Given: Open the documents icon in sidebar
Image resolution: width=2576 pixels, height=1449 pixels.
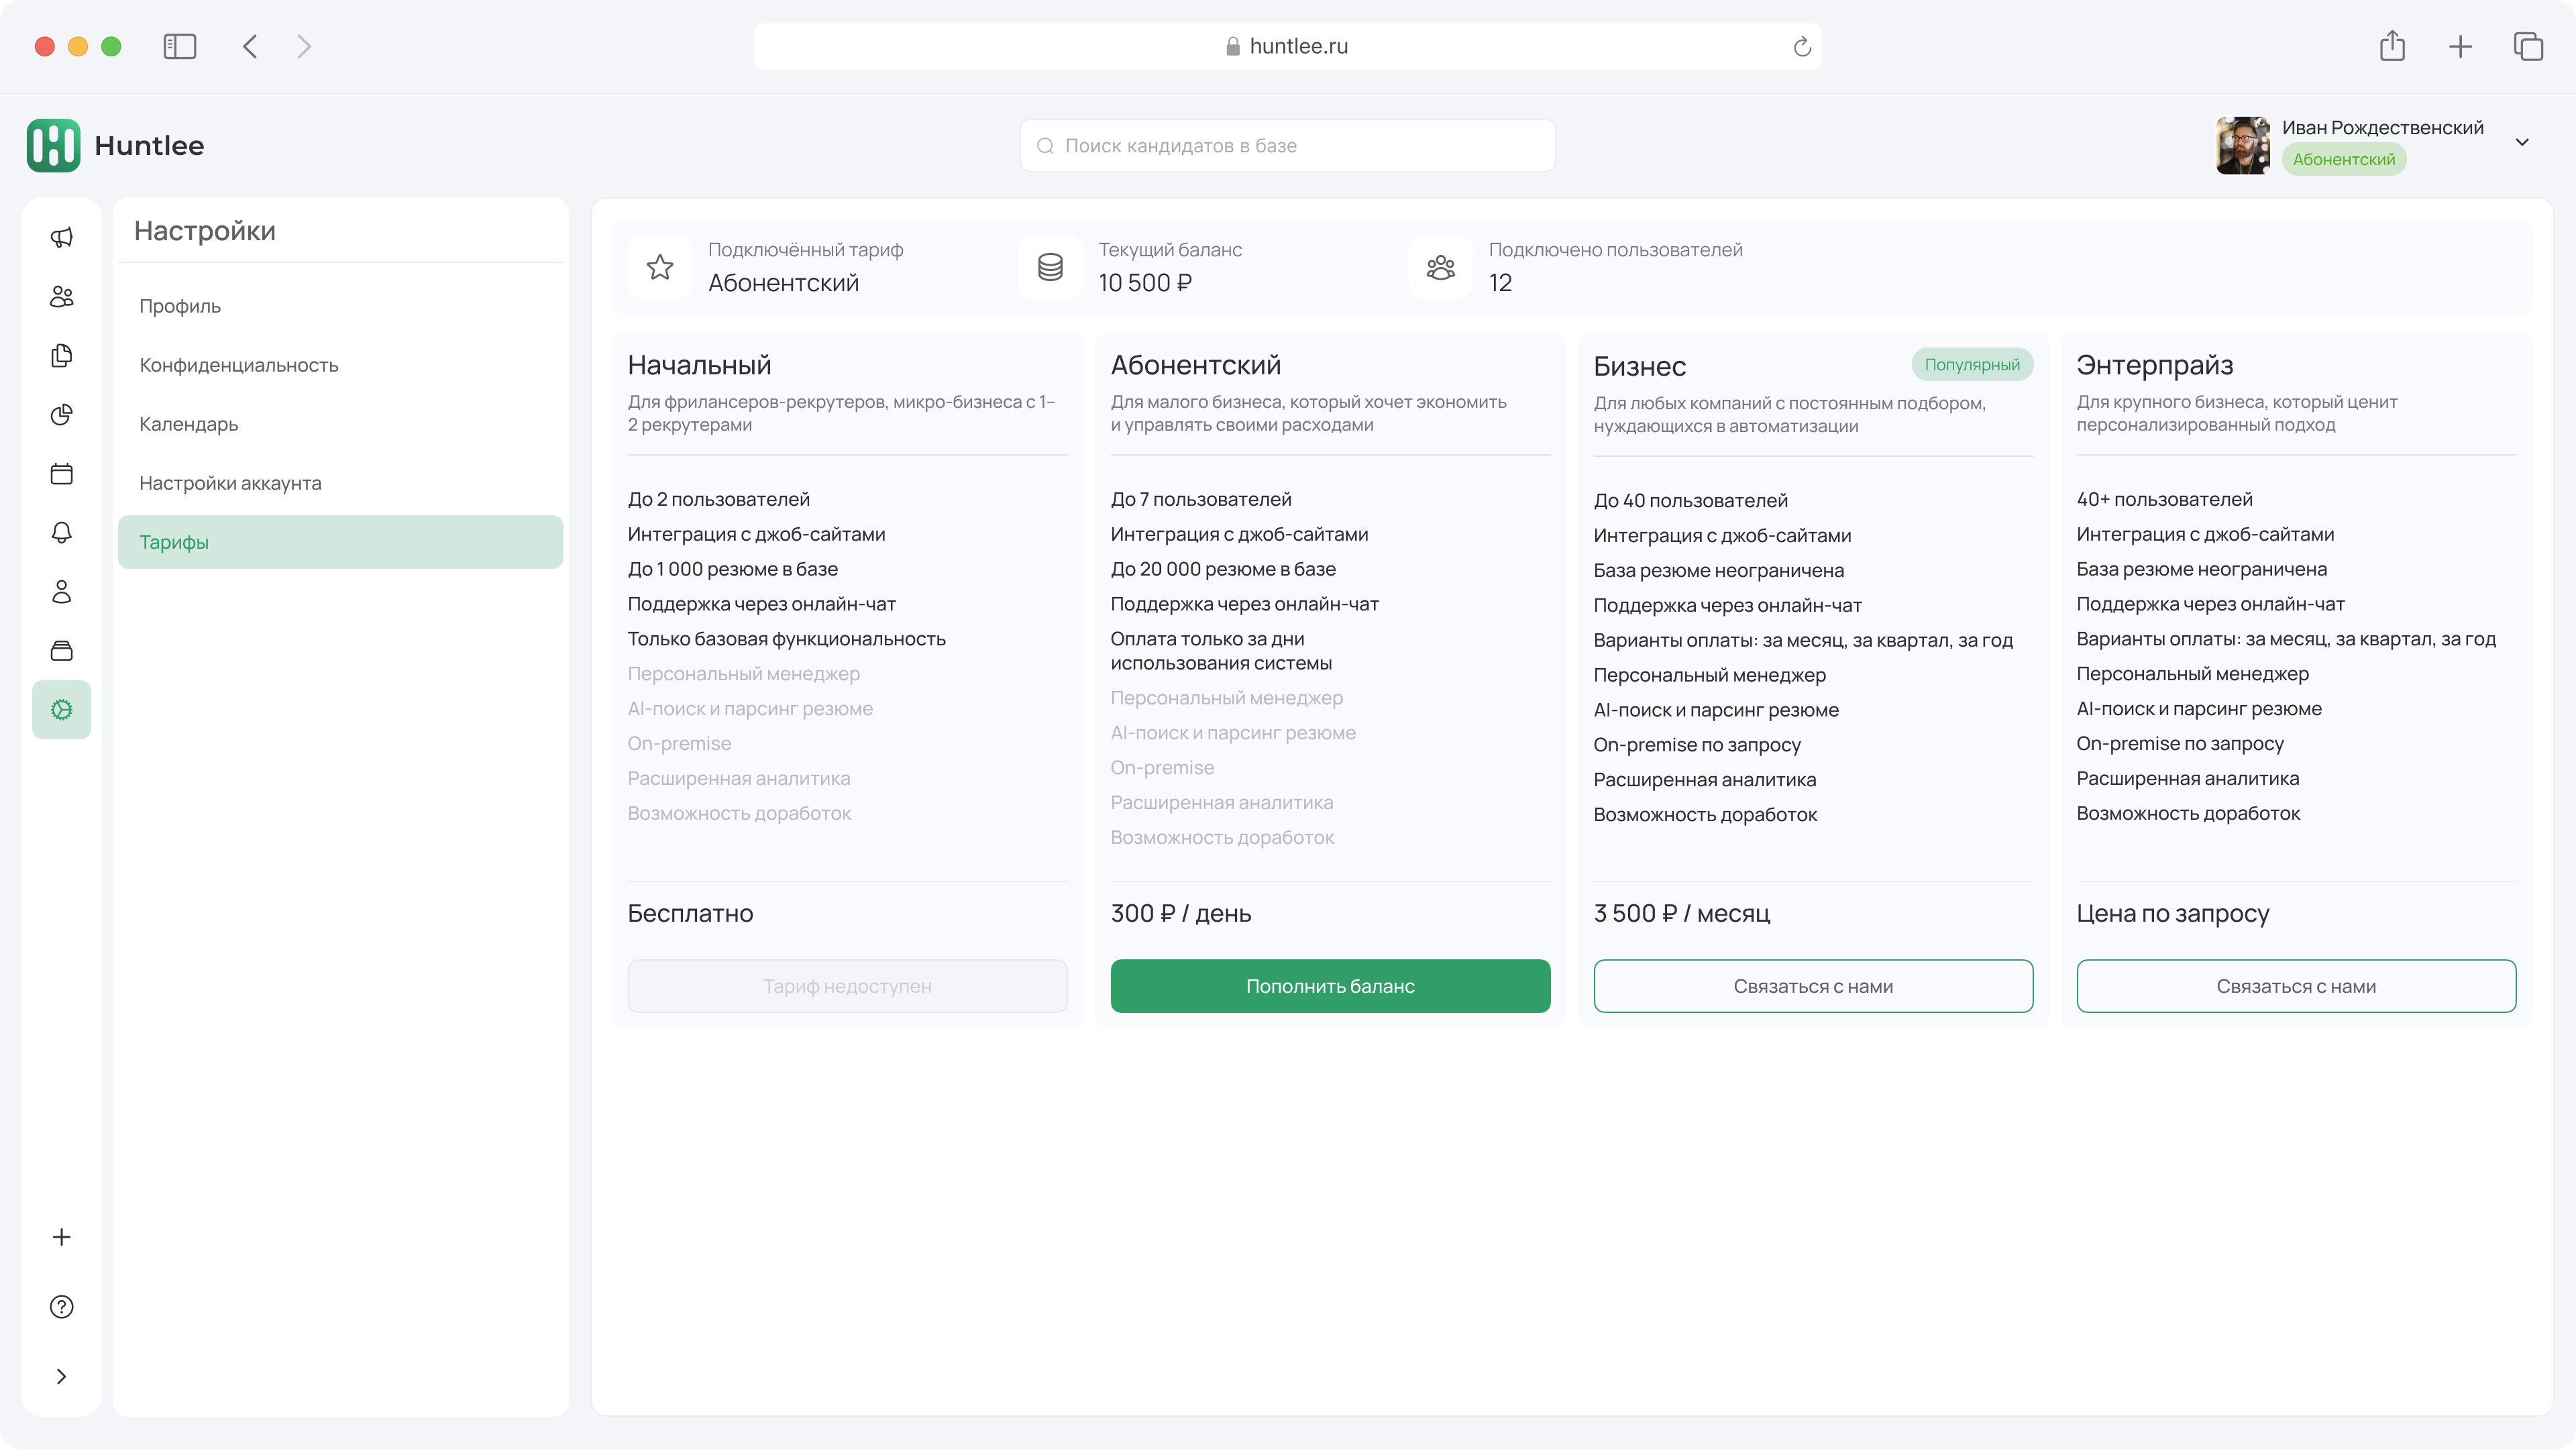Looking at the screenshot, I should click(62, 355).
